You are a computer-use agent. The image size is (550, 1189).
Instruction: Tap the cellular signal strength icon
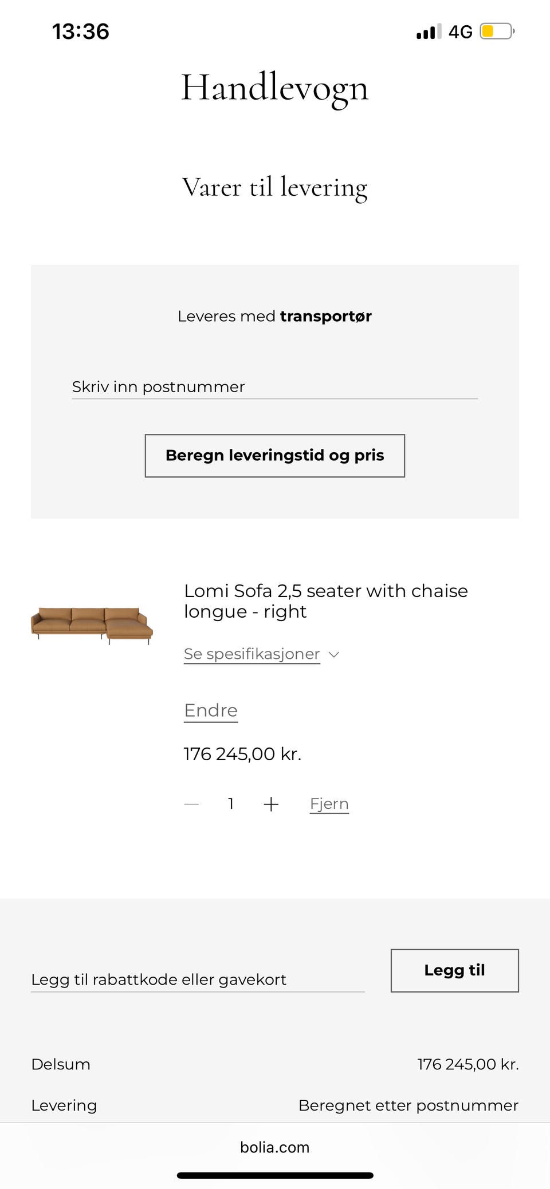point(429,31)
